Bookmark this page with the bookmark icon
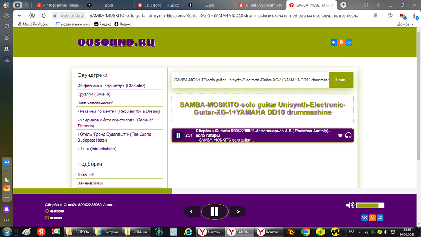The height and width of the screenshot is (237, 421). 376,15
